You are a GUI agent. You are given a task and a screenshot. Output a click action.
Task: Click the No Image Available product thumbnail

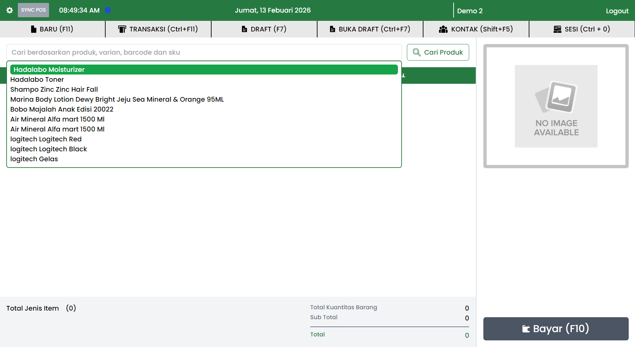(556, 106)
